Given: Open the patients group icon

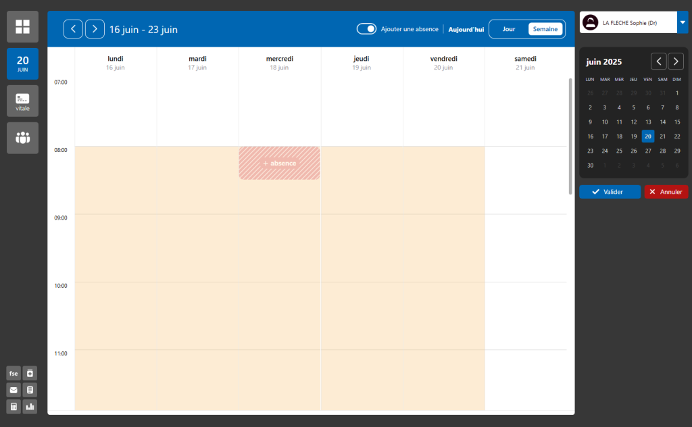Looking at the screenshot, I should click(22, 138).
